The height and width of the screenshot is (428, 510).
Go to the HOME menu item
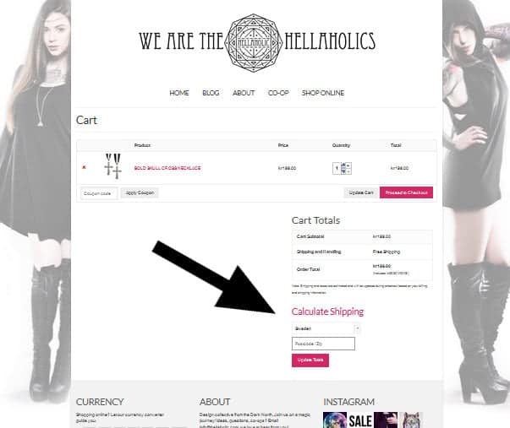click(x=179, y=93)
